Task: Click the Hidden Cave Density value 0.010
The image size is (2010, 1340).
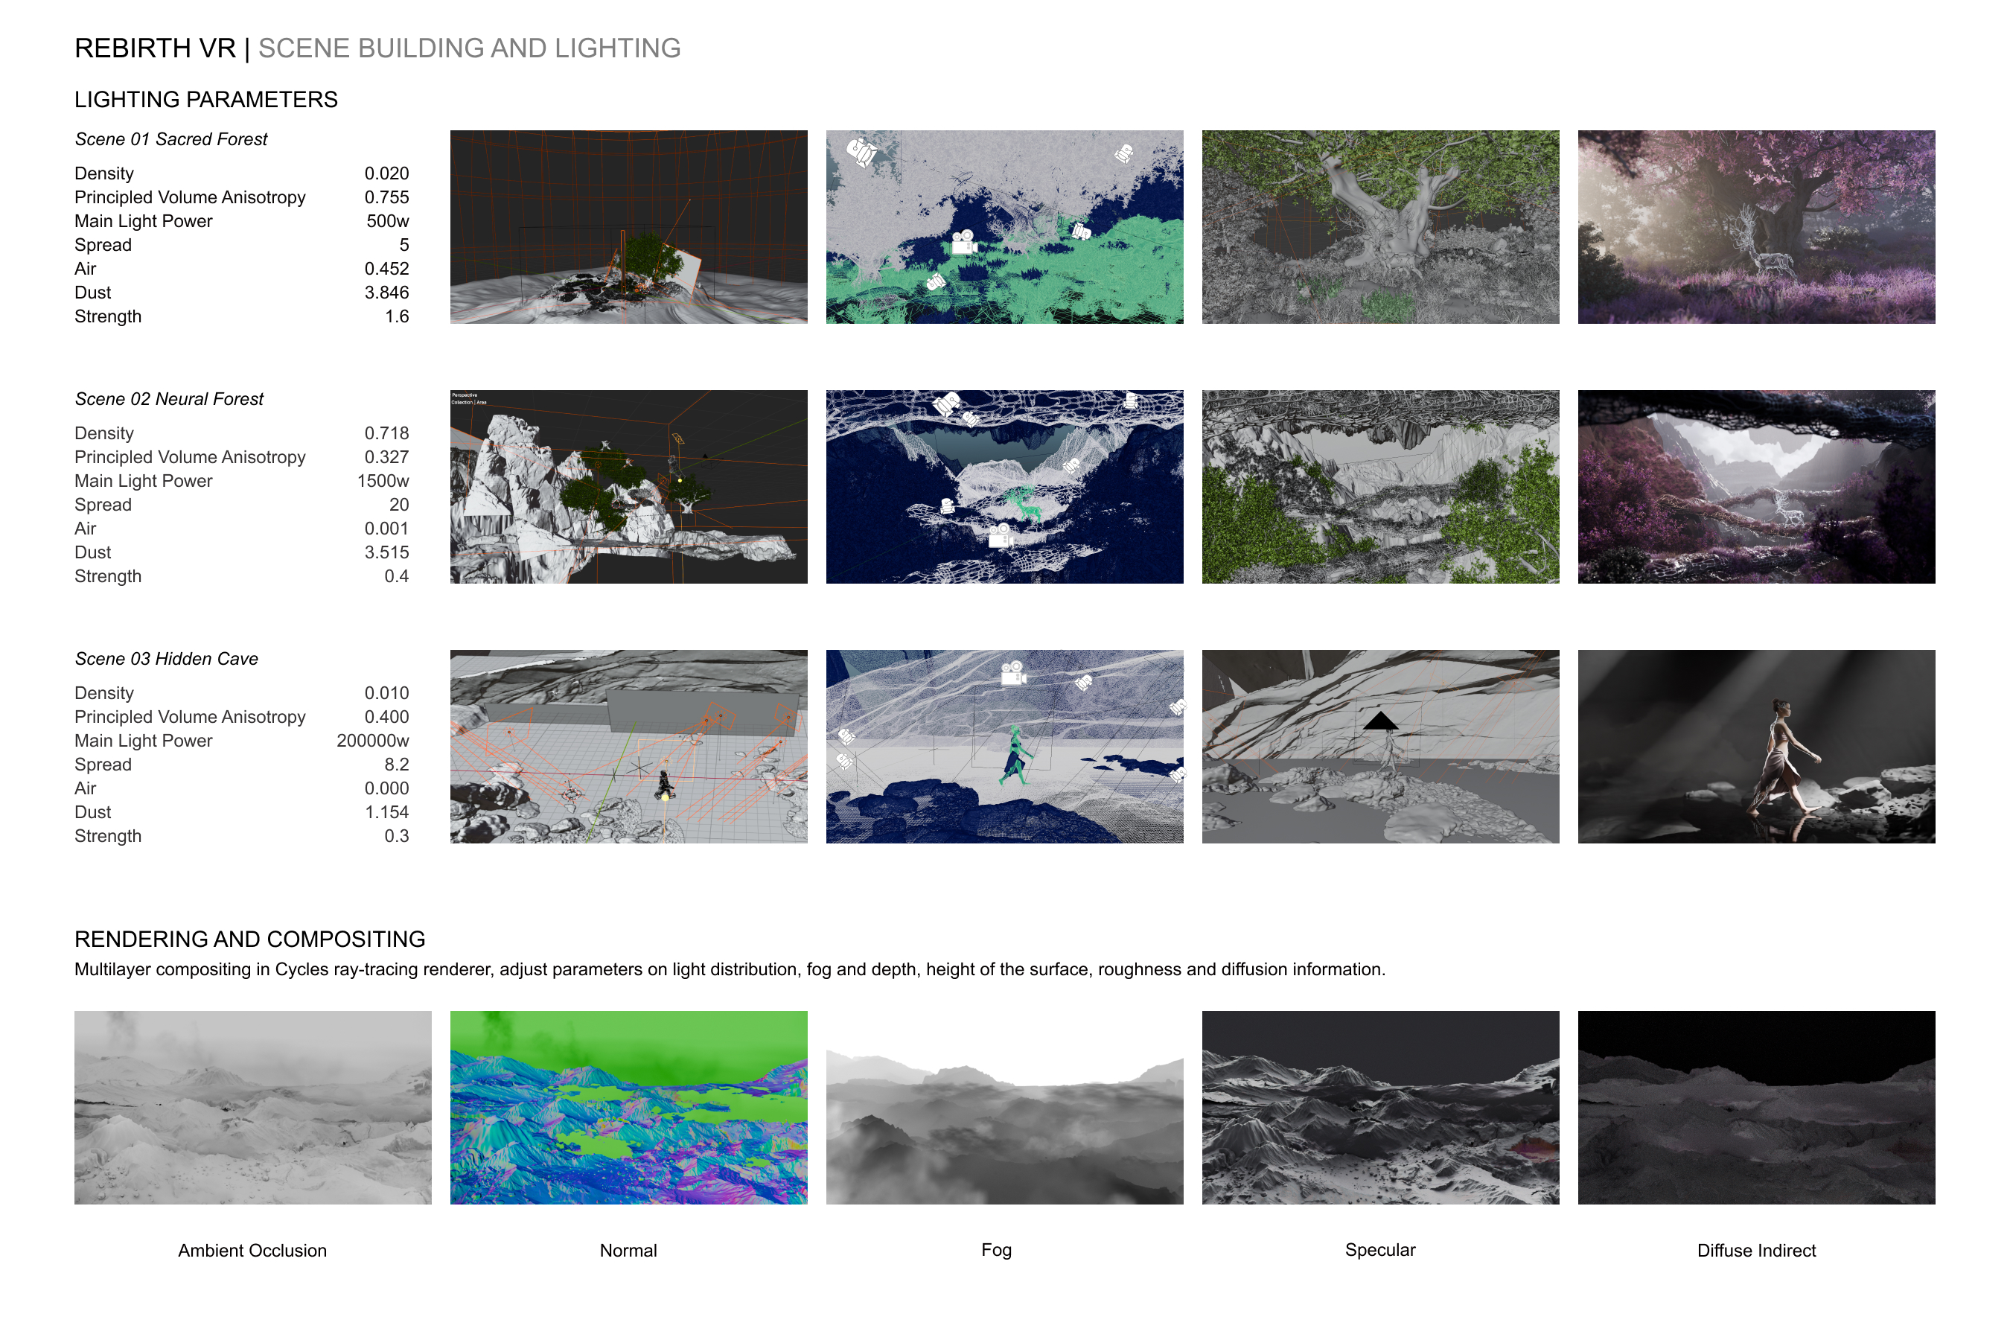Action: (x=386, y=693)
